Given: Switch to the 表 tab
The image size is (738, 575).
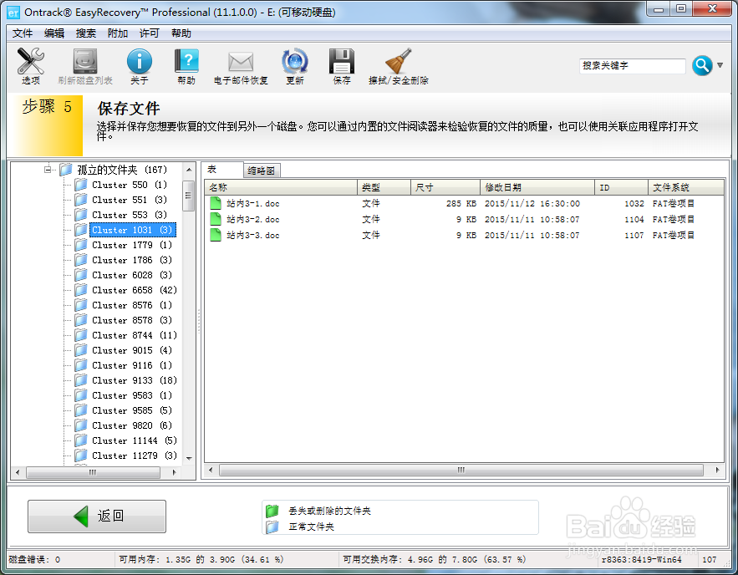Looking at the screenshot, I should coord(222,170).
